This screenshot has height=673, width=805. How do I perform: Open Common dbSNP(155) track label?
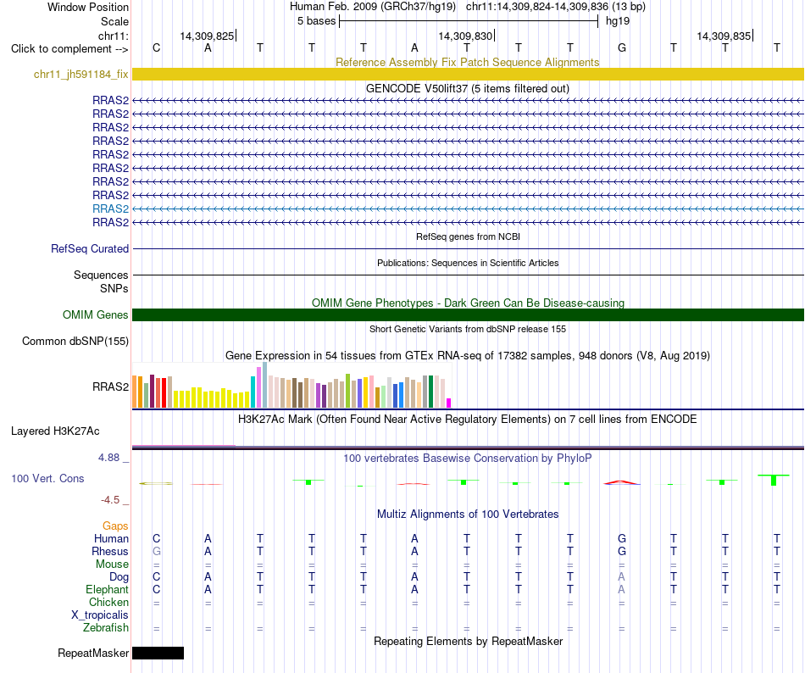coord(75,341)
